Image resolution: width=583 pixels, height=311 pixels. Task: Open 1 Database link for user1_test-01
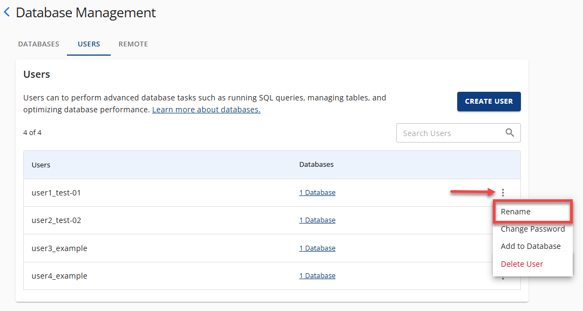point(317,192)
